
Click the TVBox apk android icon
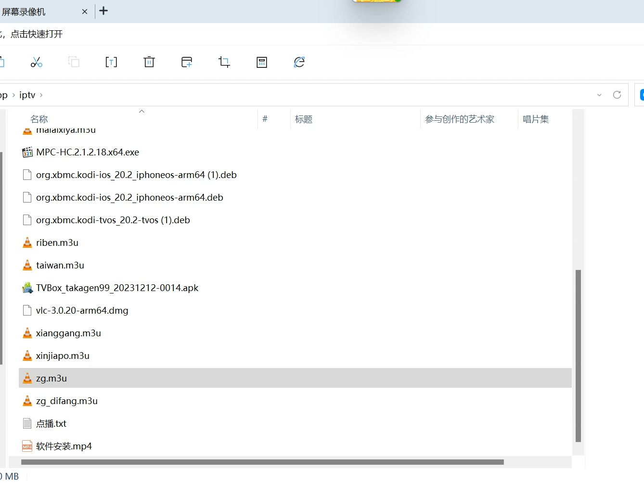tap(27, 288)
